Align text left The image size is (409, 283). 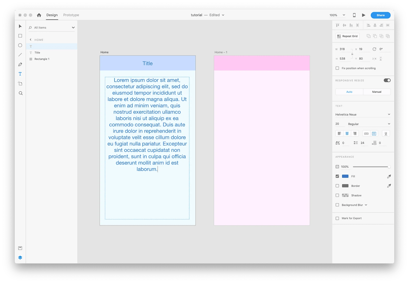point(339,134)
